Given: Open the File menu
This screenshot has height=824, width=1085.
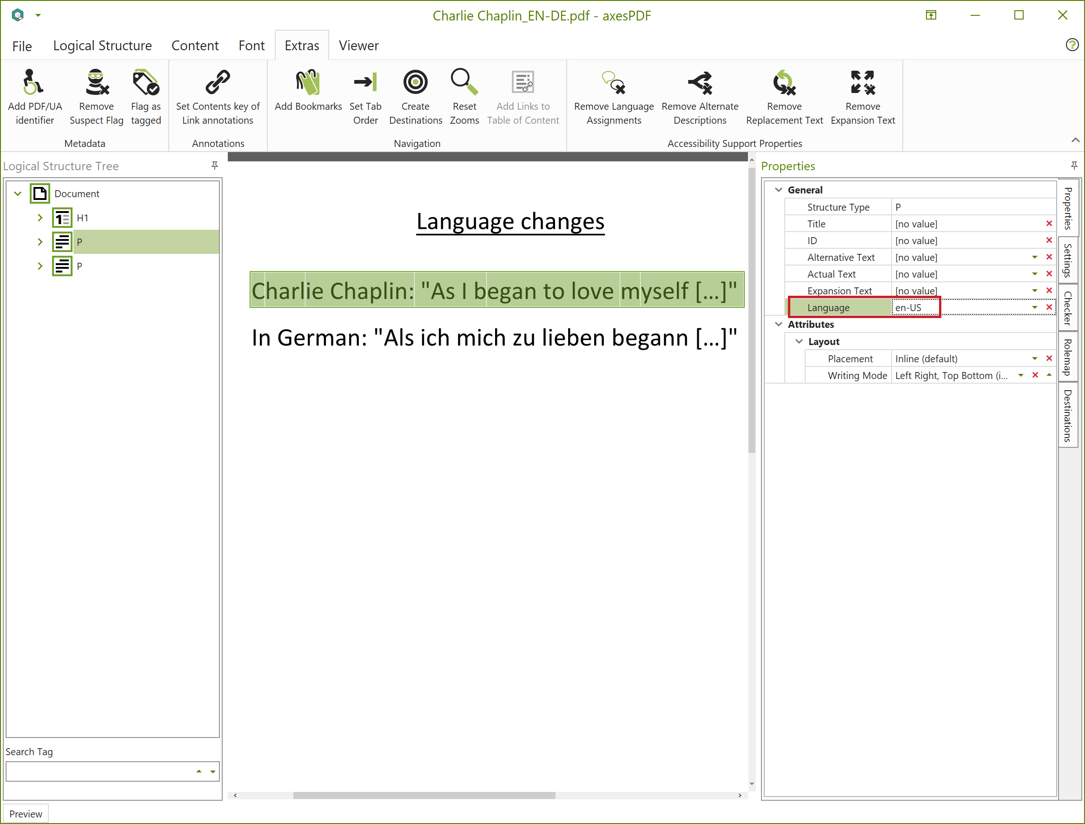Looking at the screenshot, I should tap(22, 46).
